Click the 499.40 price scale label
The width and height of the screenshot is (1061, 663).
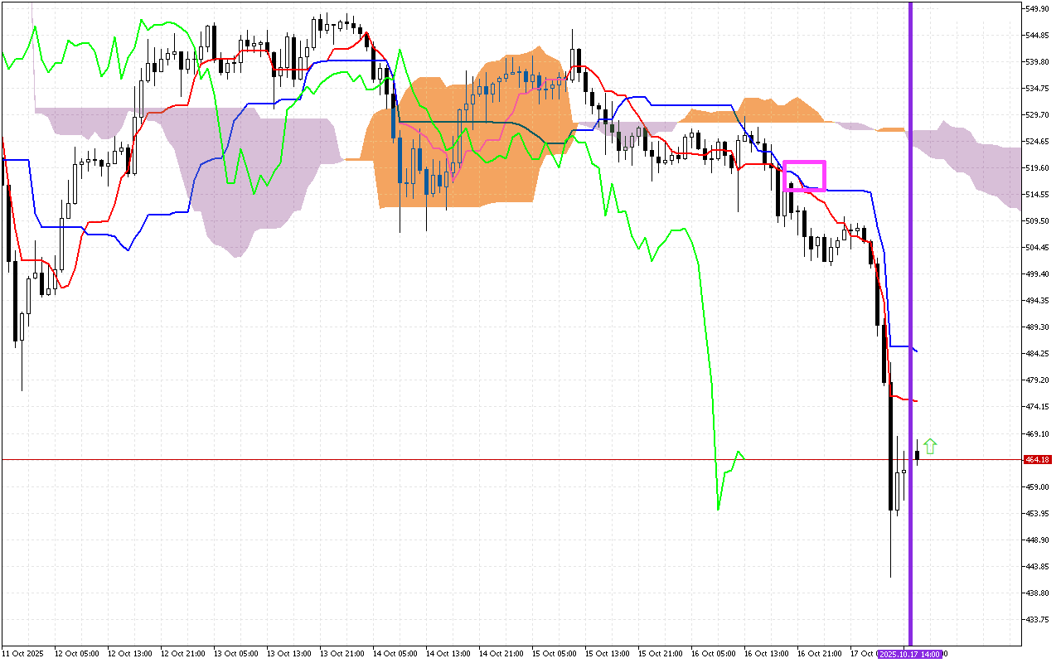click(x=1038, y=274)
